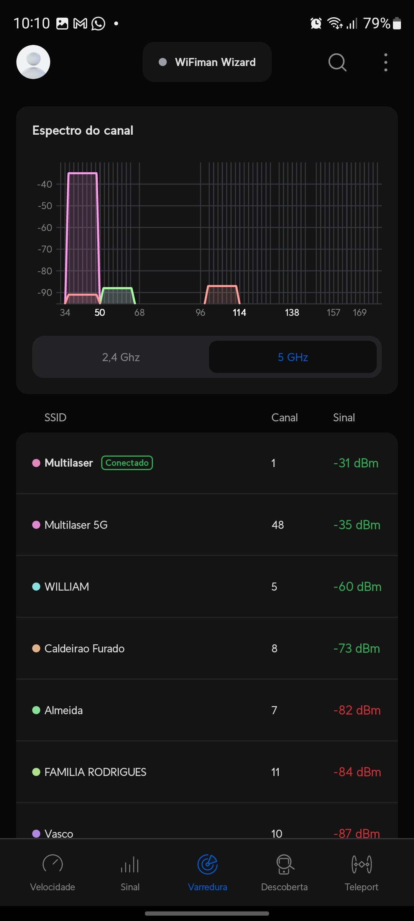
Task: Tap the WiFiman Wizard button
Action: (x=207, y=62)
